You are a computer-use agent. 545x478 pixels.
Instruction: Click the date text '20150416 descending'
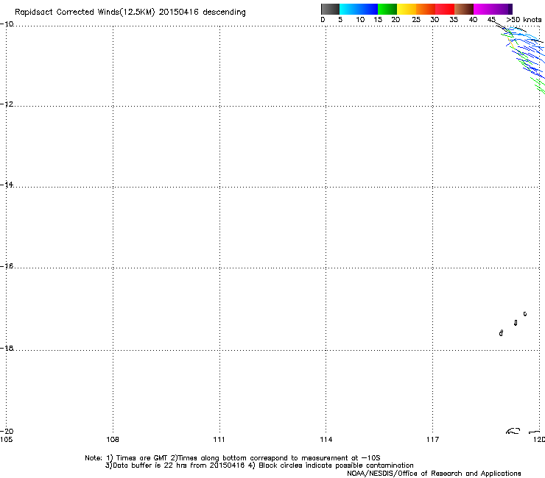coord(202,13)
